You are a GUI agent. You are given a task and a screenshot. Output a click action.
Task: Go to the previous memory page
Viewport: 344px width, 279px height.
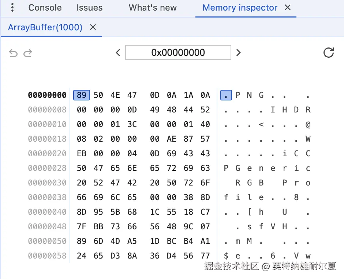click(x=118, y=53)
